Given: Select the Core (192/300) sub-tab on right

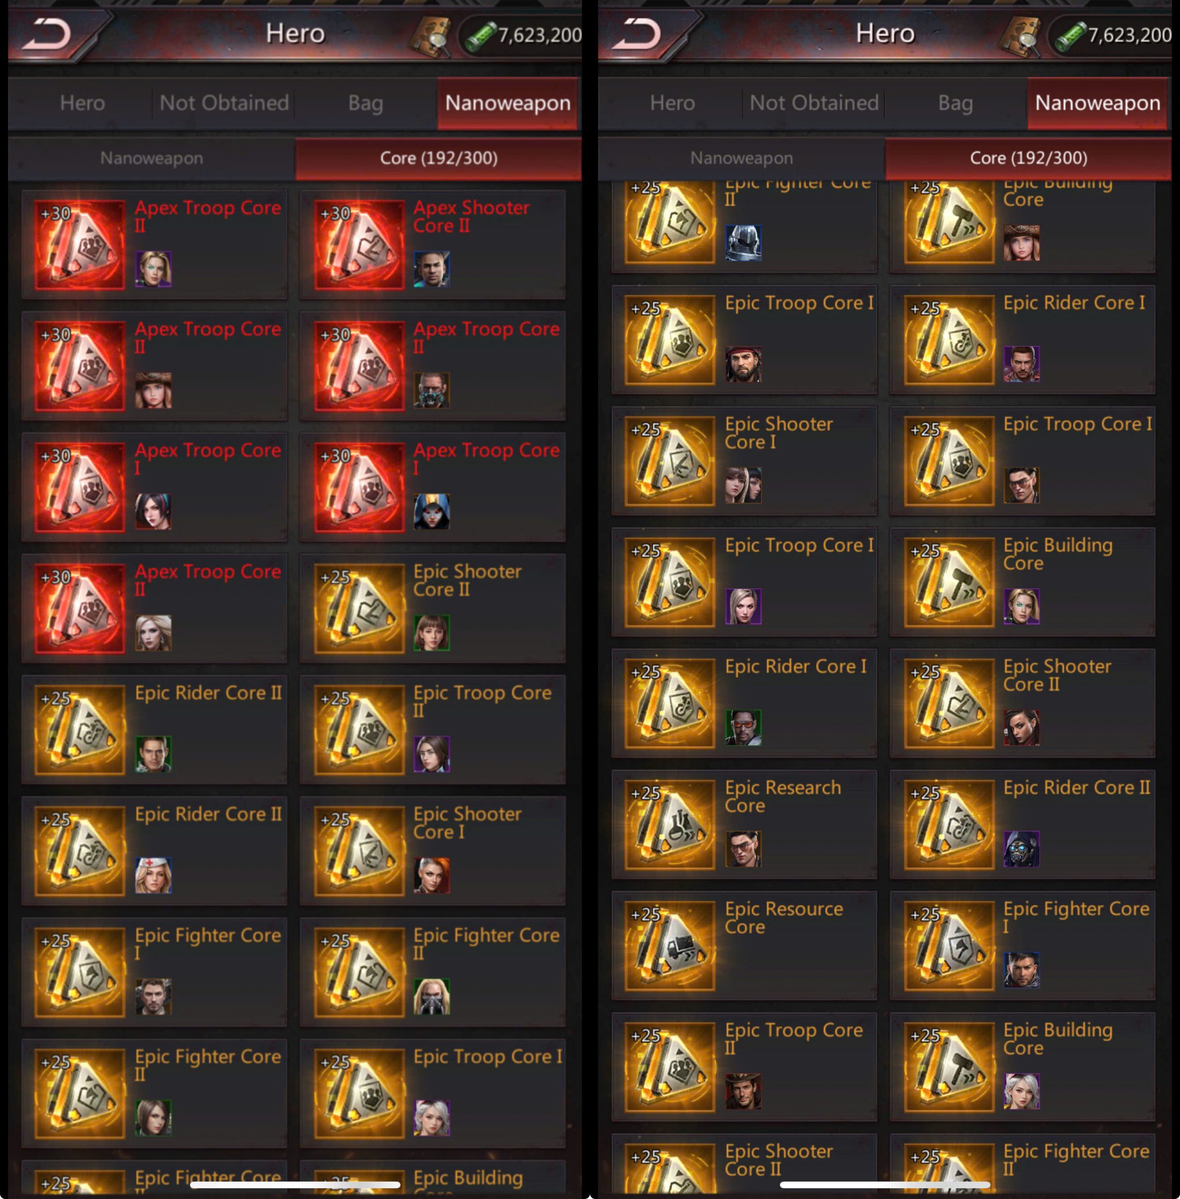Looking at the screenshot, I should pos(1028,158).
